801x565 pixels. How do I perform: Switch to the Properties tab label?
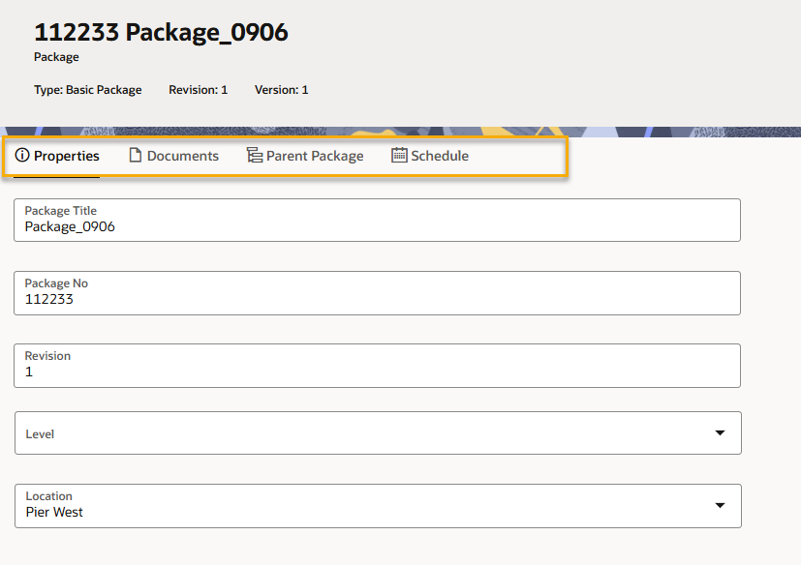click(67, 156)
